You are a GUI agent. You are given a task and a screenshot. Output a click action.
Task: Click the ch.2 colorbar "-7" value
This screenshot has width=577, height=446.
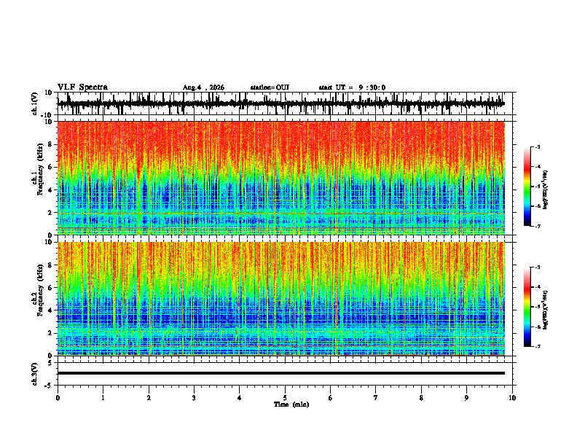coord(537,346)
